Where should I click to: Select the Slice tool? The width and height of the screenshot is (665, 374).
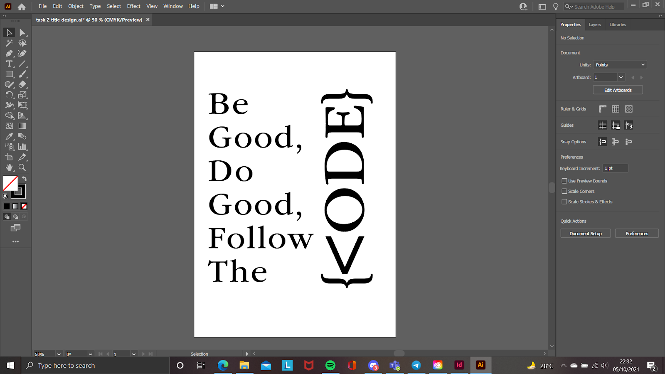tap(22, 157)
